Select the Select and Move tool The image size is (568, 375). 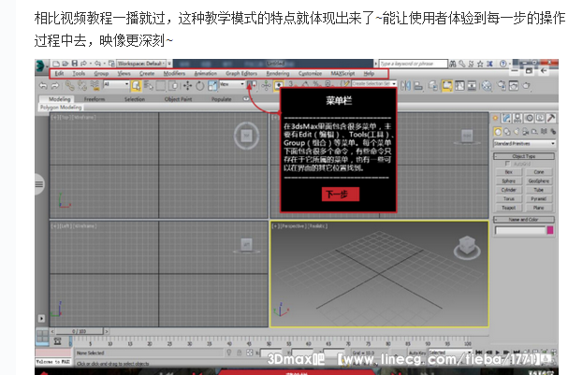pos(187,86)
